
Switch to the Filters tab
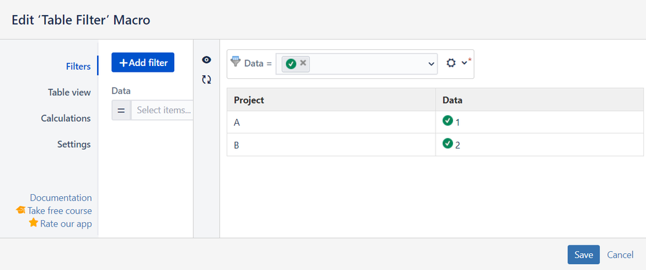pyautogui.click(x=78, y=66)
